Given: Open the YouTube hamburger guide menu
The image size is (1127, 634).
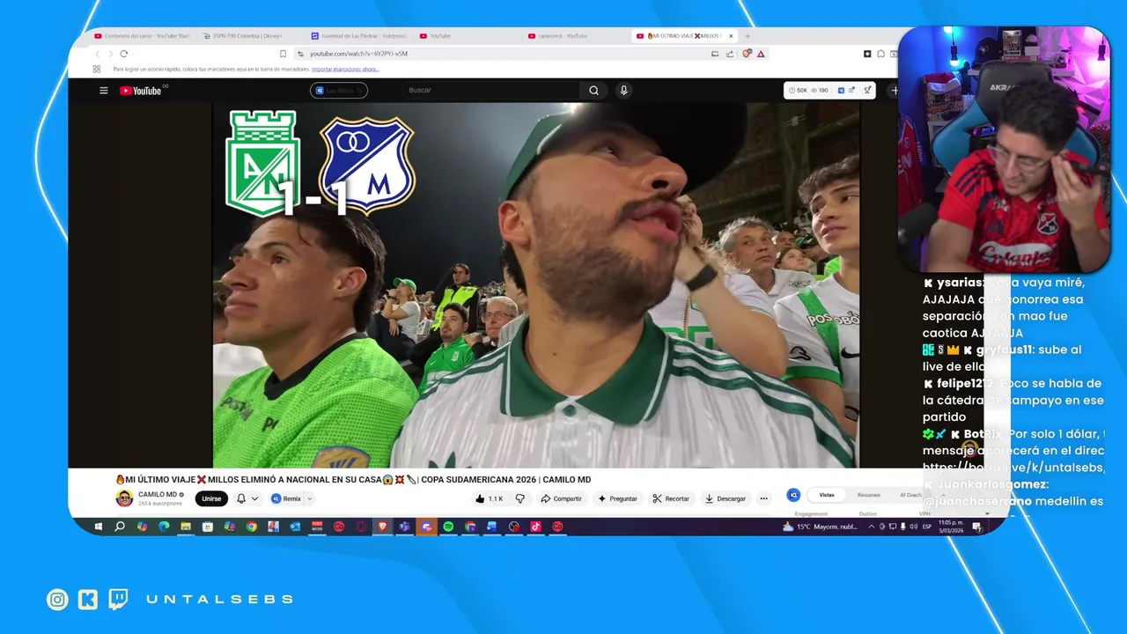Looking at the screenshot, I should pyautogui.click(x=104, y=91).
